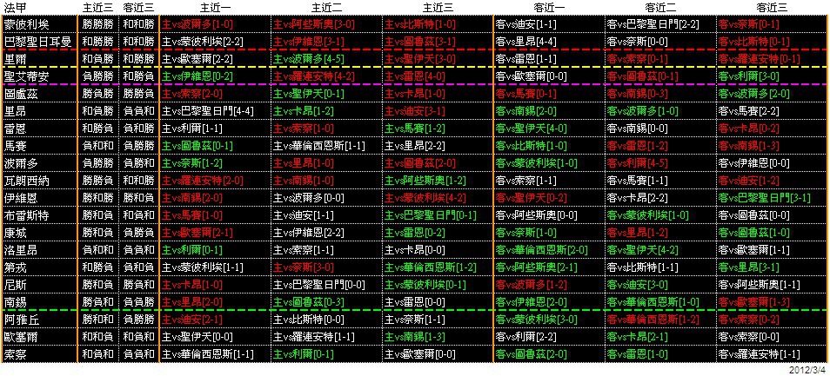830x376 pixels.
Task: Click result 客vs羅連安特[0-1]
Action: click(x=759, y=59)
